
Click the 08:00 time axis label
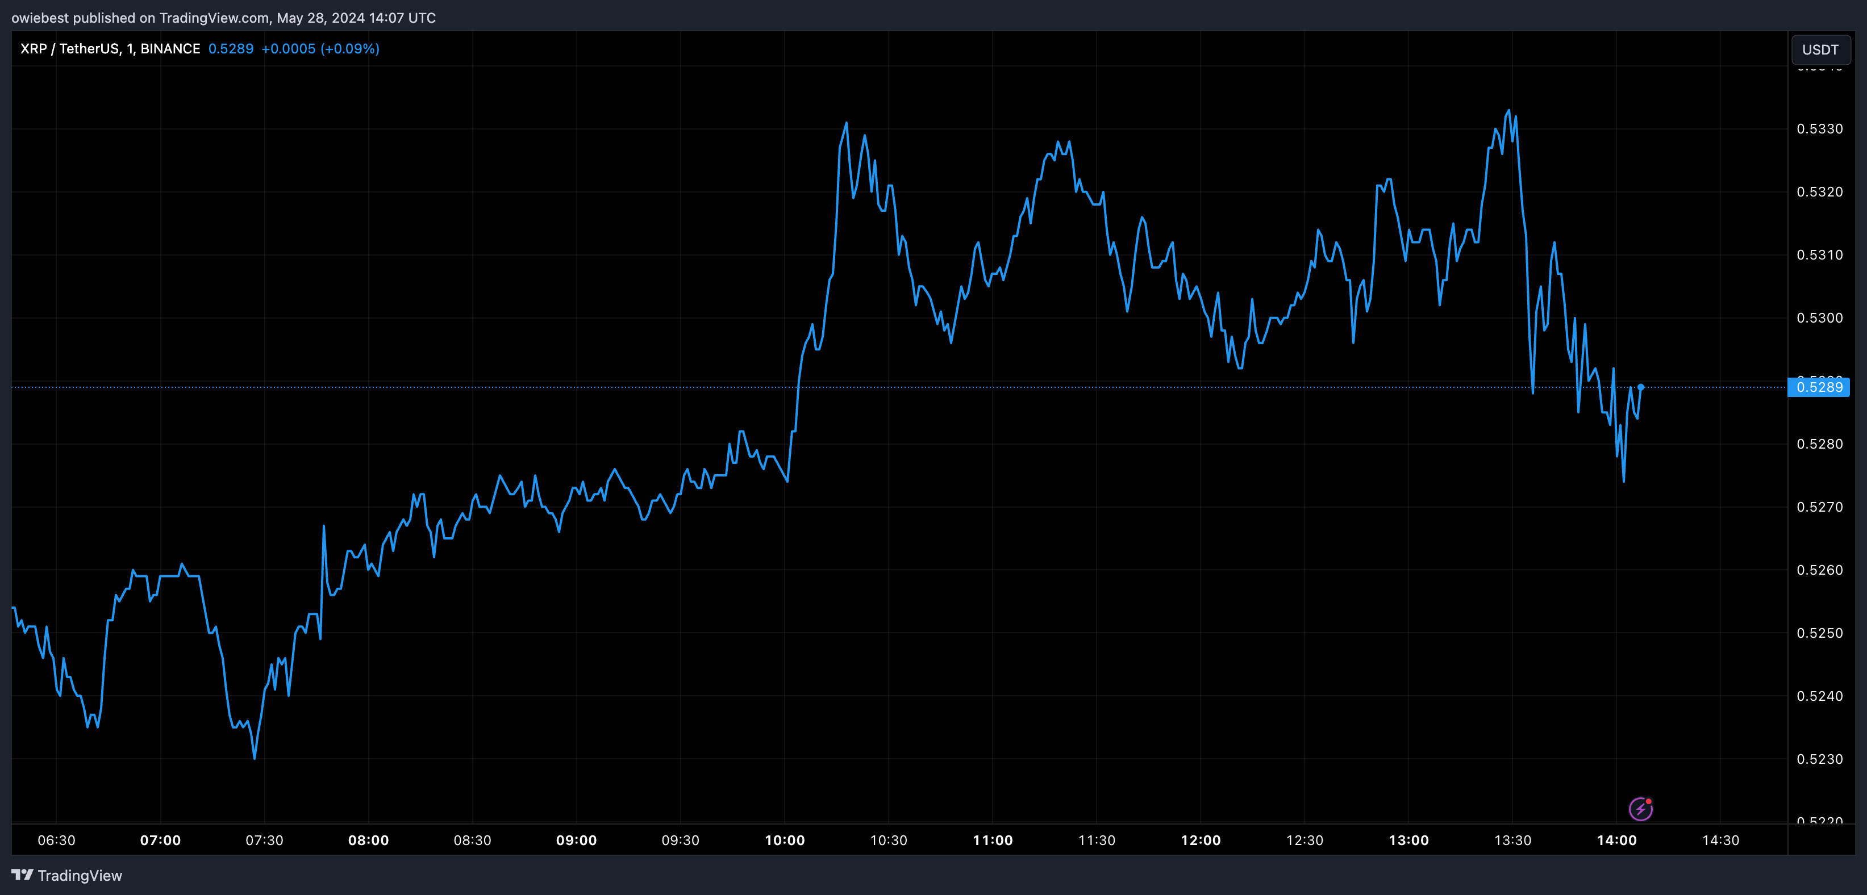coord(368,840)
